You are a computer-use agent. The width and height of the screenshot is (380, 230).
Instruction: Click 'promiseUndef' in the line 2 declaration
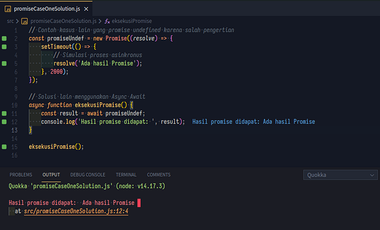(x=66, y=38)
